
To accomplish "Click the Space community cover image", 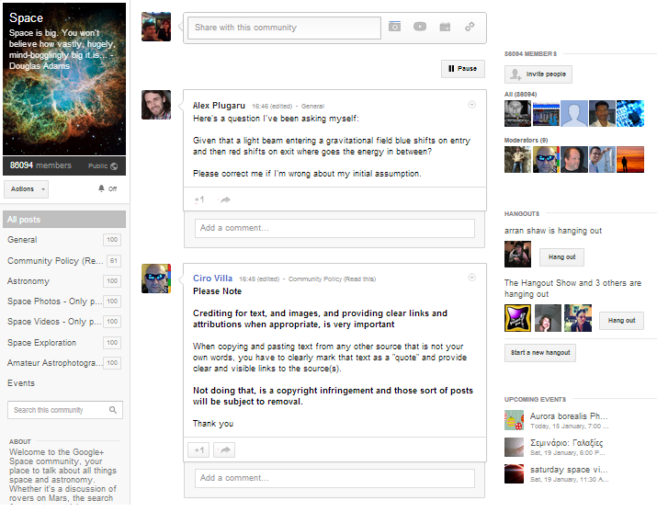I will pos(64,79).
